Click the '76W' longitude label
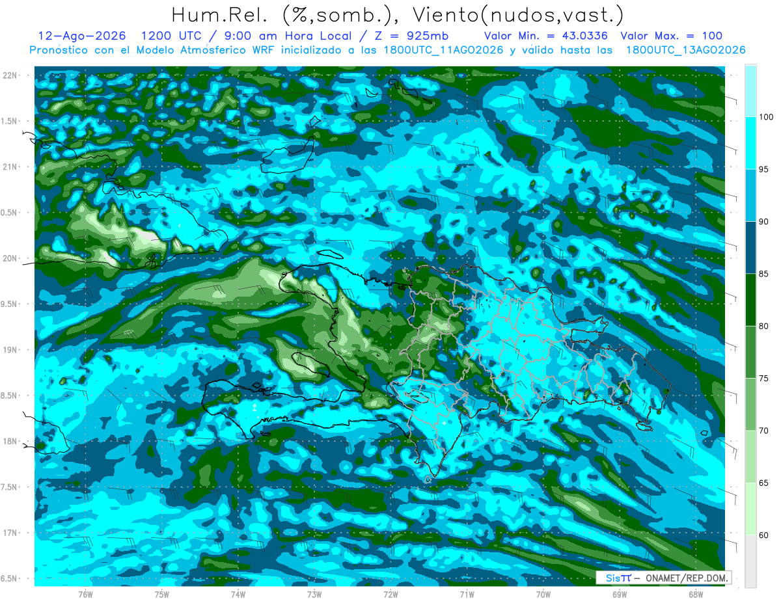Viewport: 781px width, 603px height. tap(85, 595)
